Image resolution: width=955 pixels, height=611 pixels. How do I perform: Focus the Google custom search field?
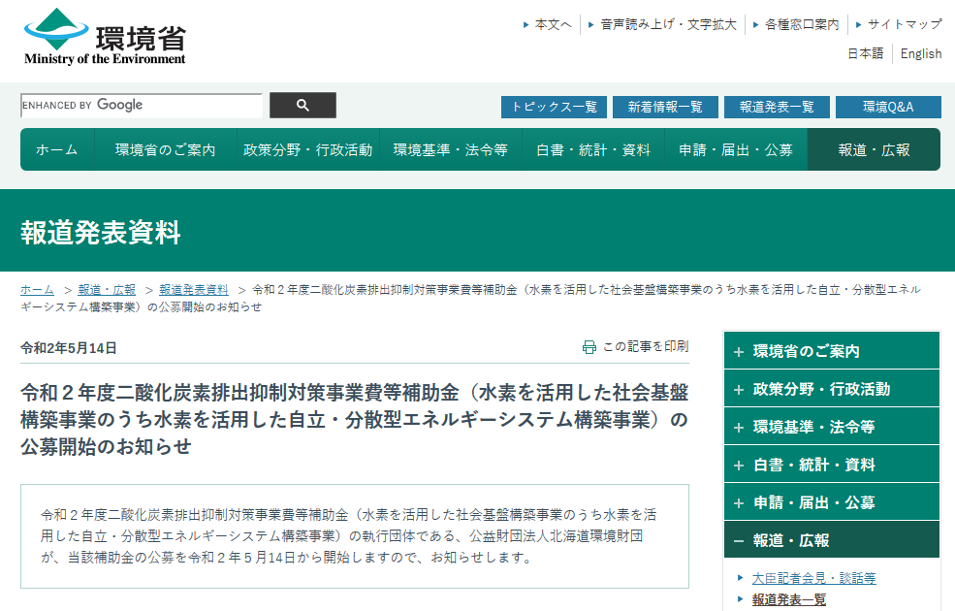point(142,106)
